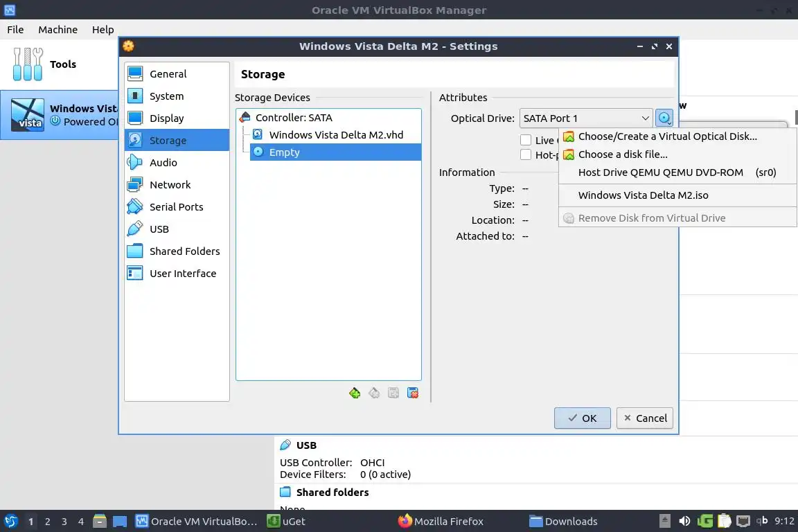The height and width of the screenshot is (532, 798).
Task: Click the Remove Attachment icon with red X
Action: click(413, 393)
